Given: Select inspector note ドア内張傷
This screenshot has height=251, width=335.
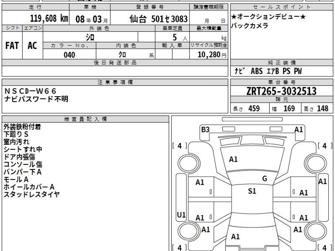Looking at the screenshot, I should pyautogui.click(x=19, y=157).
